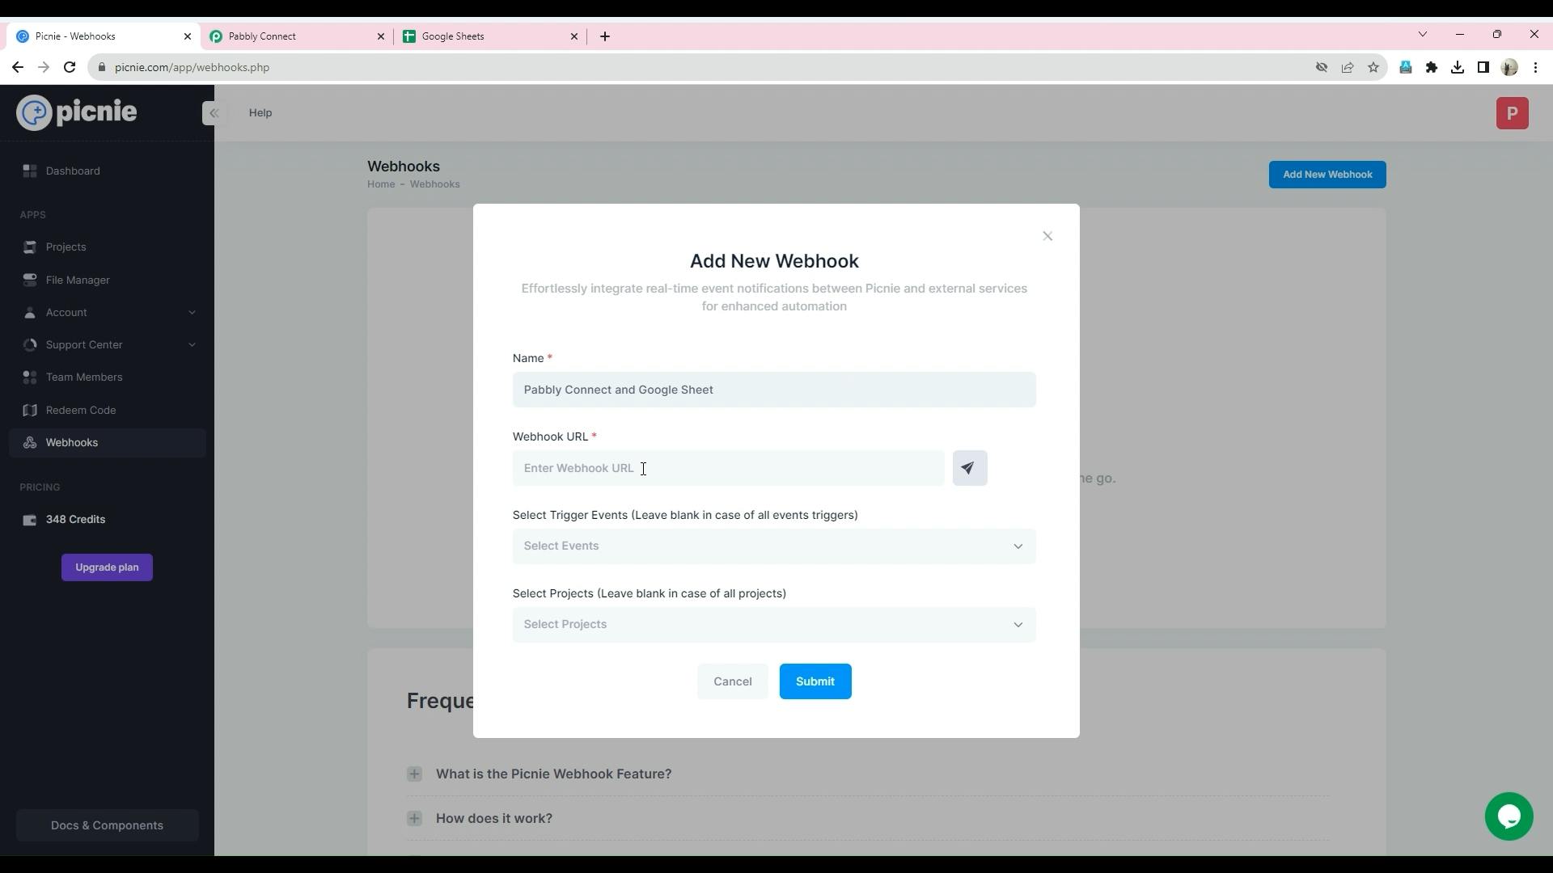The width and height of the screenshot is (1553, 873).
Task: Click the Home breadcrumb link
Action: (381, 184)
